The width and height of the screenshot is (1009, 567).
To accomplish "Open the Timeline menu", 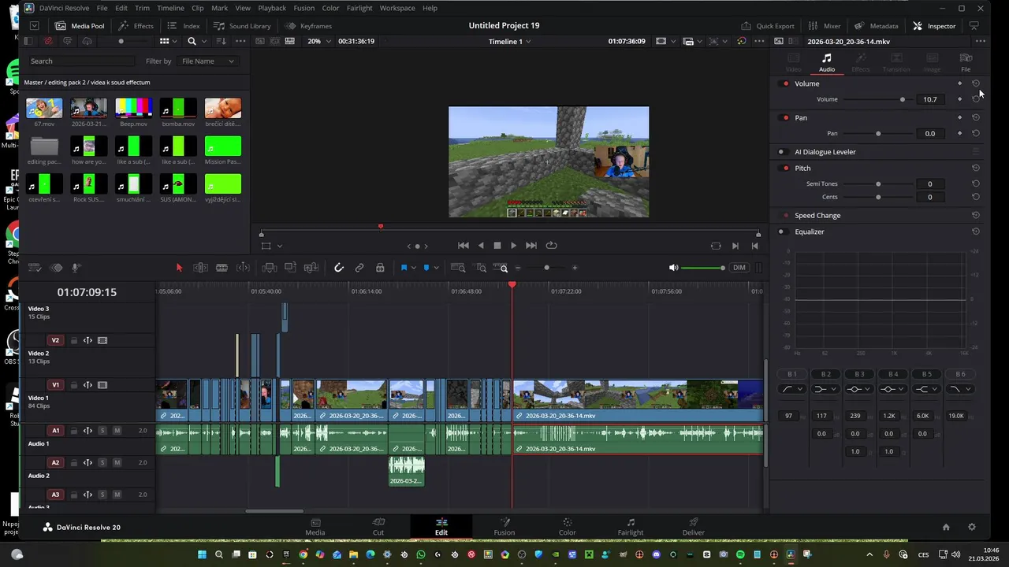I will tap(170, 8).
